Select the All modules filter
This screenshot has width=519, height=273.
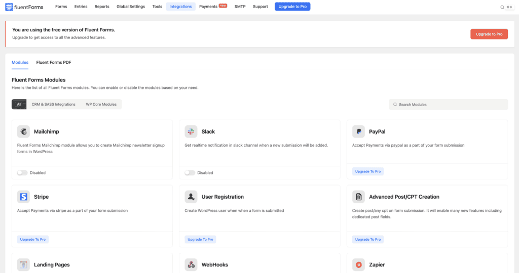pos(19,104)
